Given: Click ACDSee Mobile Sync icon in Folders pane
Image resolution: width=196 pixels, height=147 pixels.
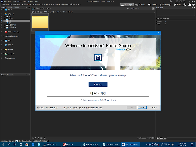Looking at the screenshot, I should coord(6,32).
